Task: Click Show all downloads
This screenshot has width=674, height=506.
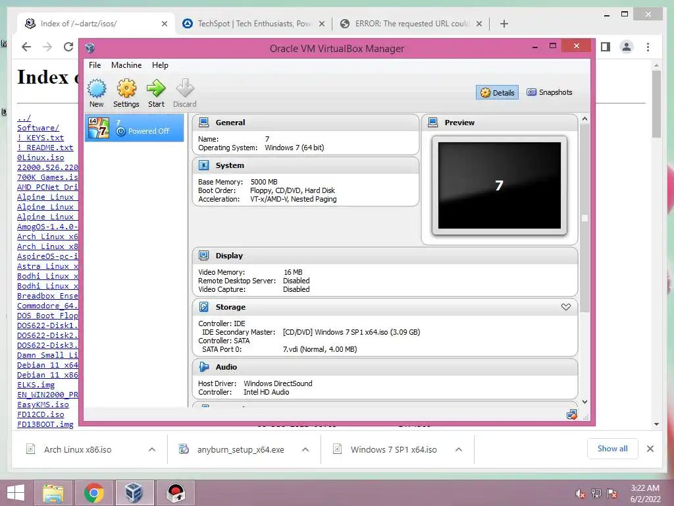Action: coord(613,449)
